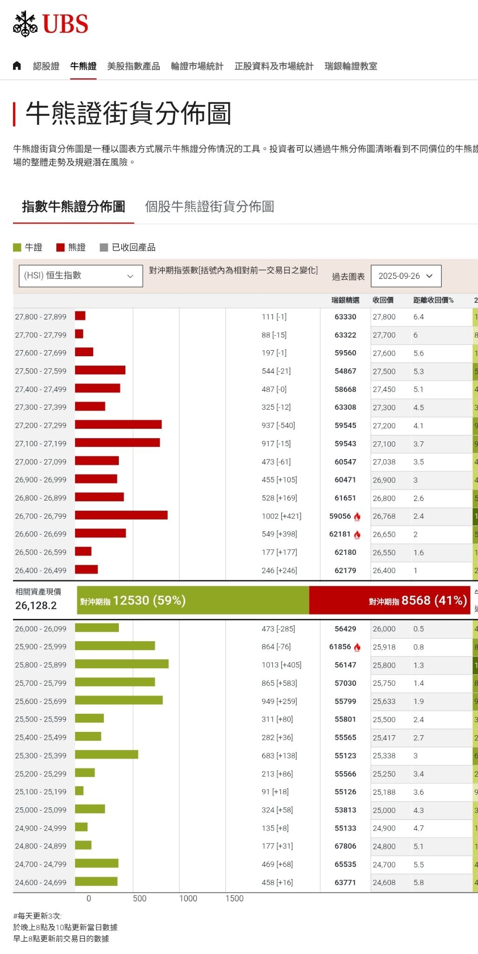Click flame icon beside code 61856

357,647
